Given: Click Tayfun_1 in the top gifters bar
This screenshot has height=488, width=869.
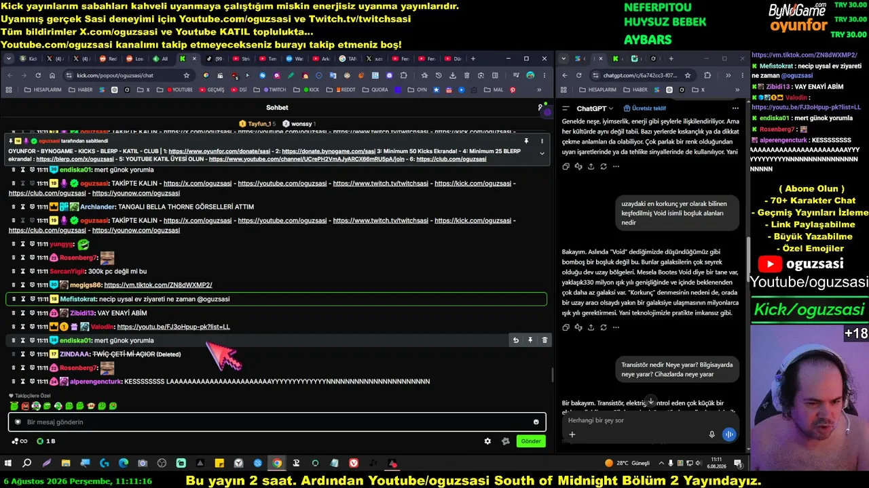Looking at the screenshot, I should (259, 124).
